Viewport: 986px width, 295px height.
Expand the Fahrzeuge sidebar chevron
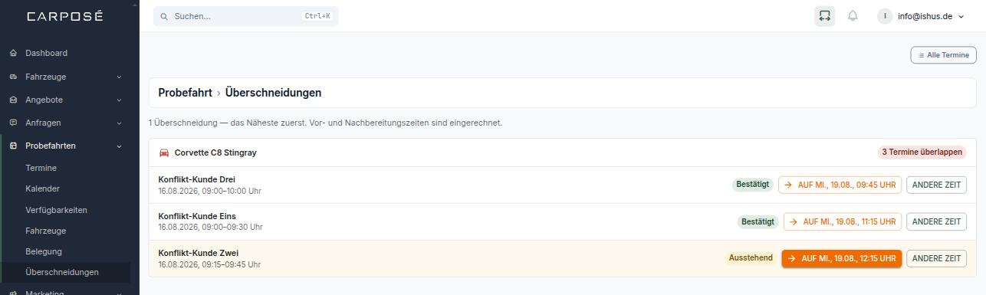(x=119, y=77)
